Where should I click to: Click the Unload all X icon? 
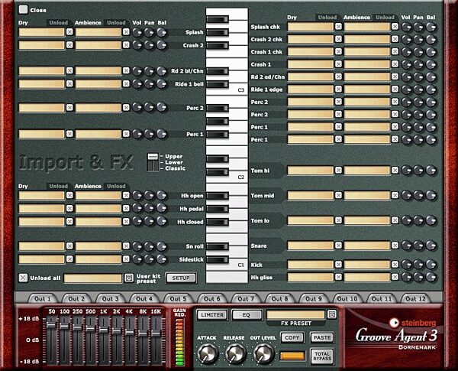(23, 278)
